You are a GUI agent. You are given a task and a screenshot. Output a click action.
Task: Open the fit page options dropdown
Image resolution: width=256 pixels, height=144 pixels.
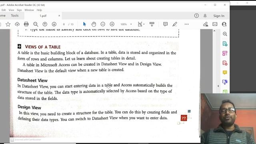click(141, 24)
